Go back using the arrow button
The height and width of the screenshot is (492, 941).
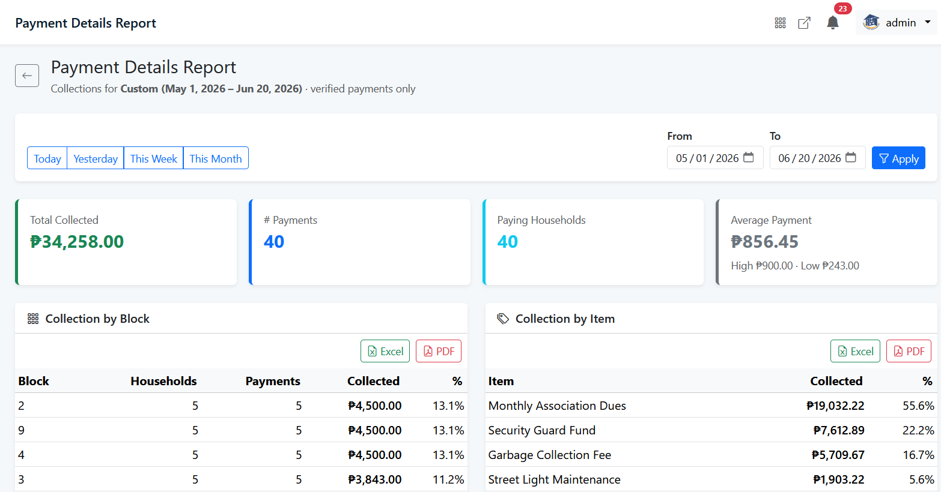(27, 76)
